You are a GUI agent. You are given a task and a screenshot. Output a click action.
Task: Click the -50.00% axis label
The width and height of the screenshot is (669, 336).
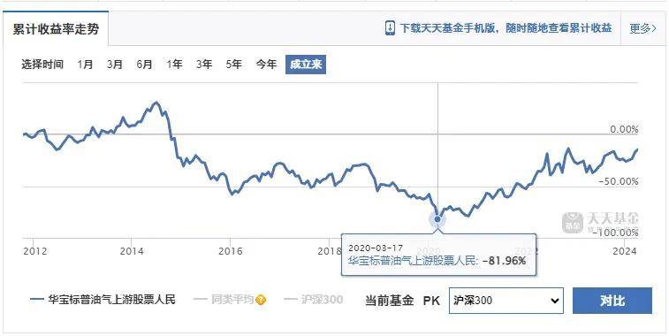coord(619,182)
